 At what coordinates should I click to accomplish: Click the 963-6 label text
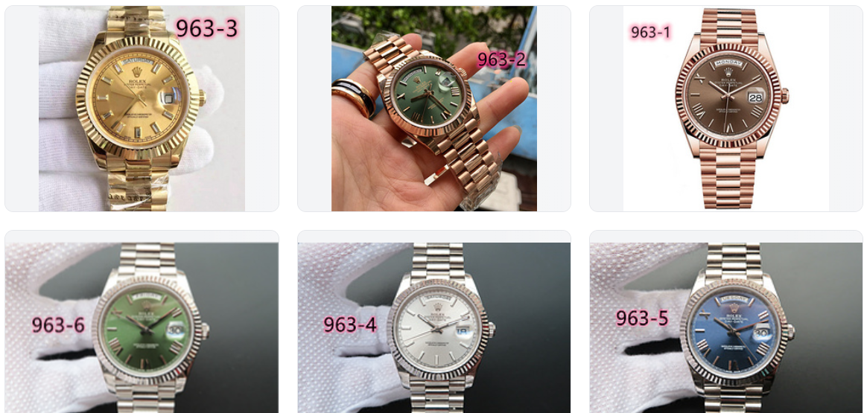[58, 325]
